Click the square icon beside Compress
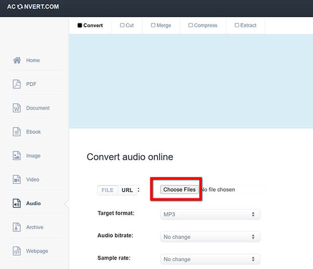313x269 pixels. click(x=190, y=25)
